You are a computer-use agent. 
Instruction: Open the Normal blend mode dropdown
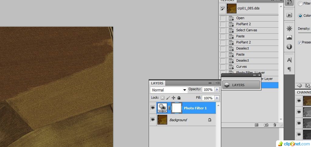(x=169, y=90)
